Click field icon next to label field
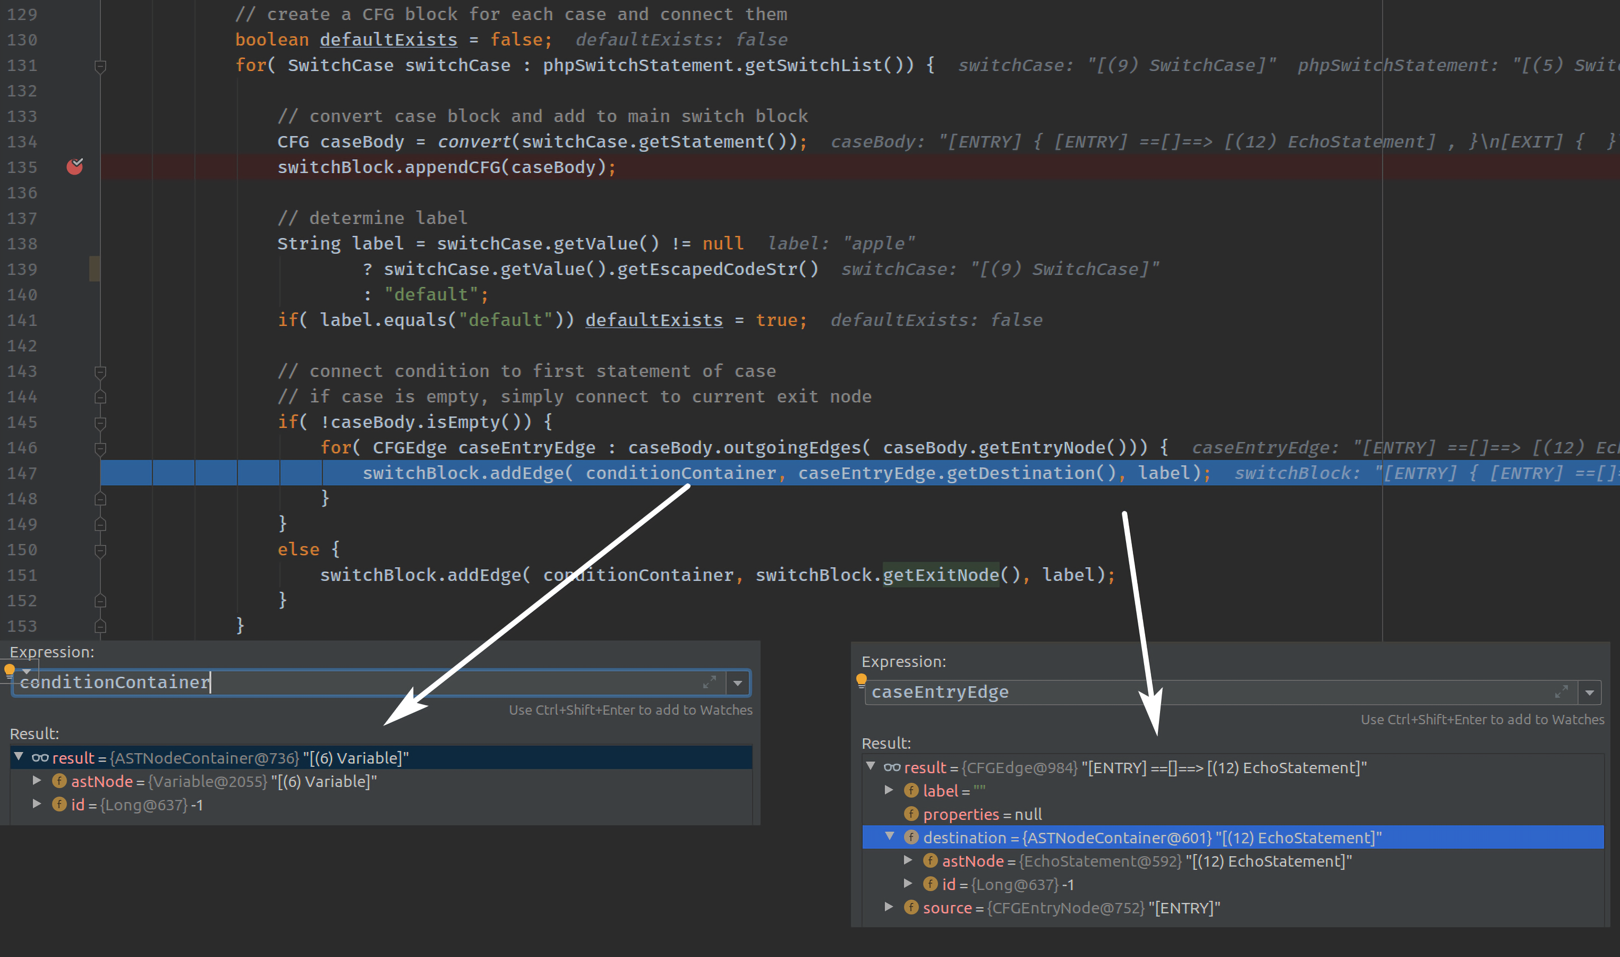The height and width of the screenshot is (957, 1620). [911, 791]
